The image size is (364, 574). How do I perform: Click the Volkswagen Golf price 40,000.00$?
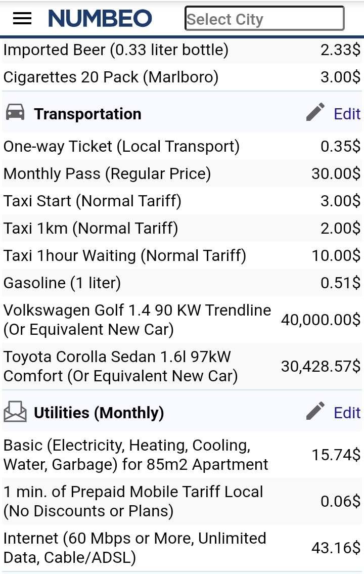pos(321,320)
